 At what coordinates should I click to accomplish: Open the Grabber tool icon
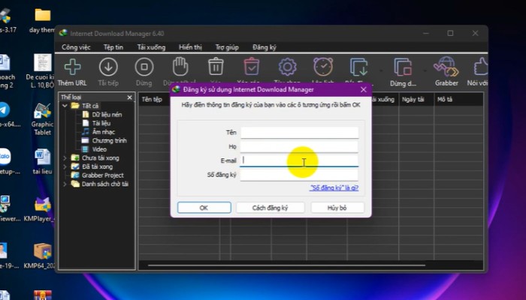pyautogui.click(x=446, y=67)
